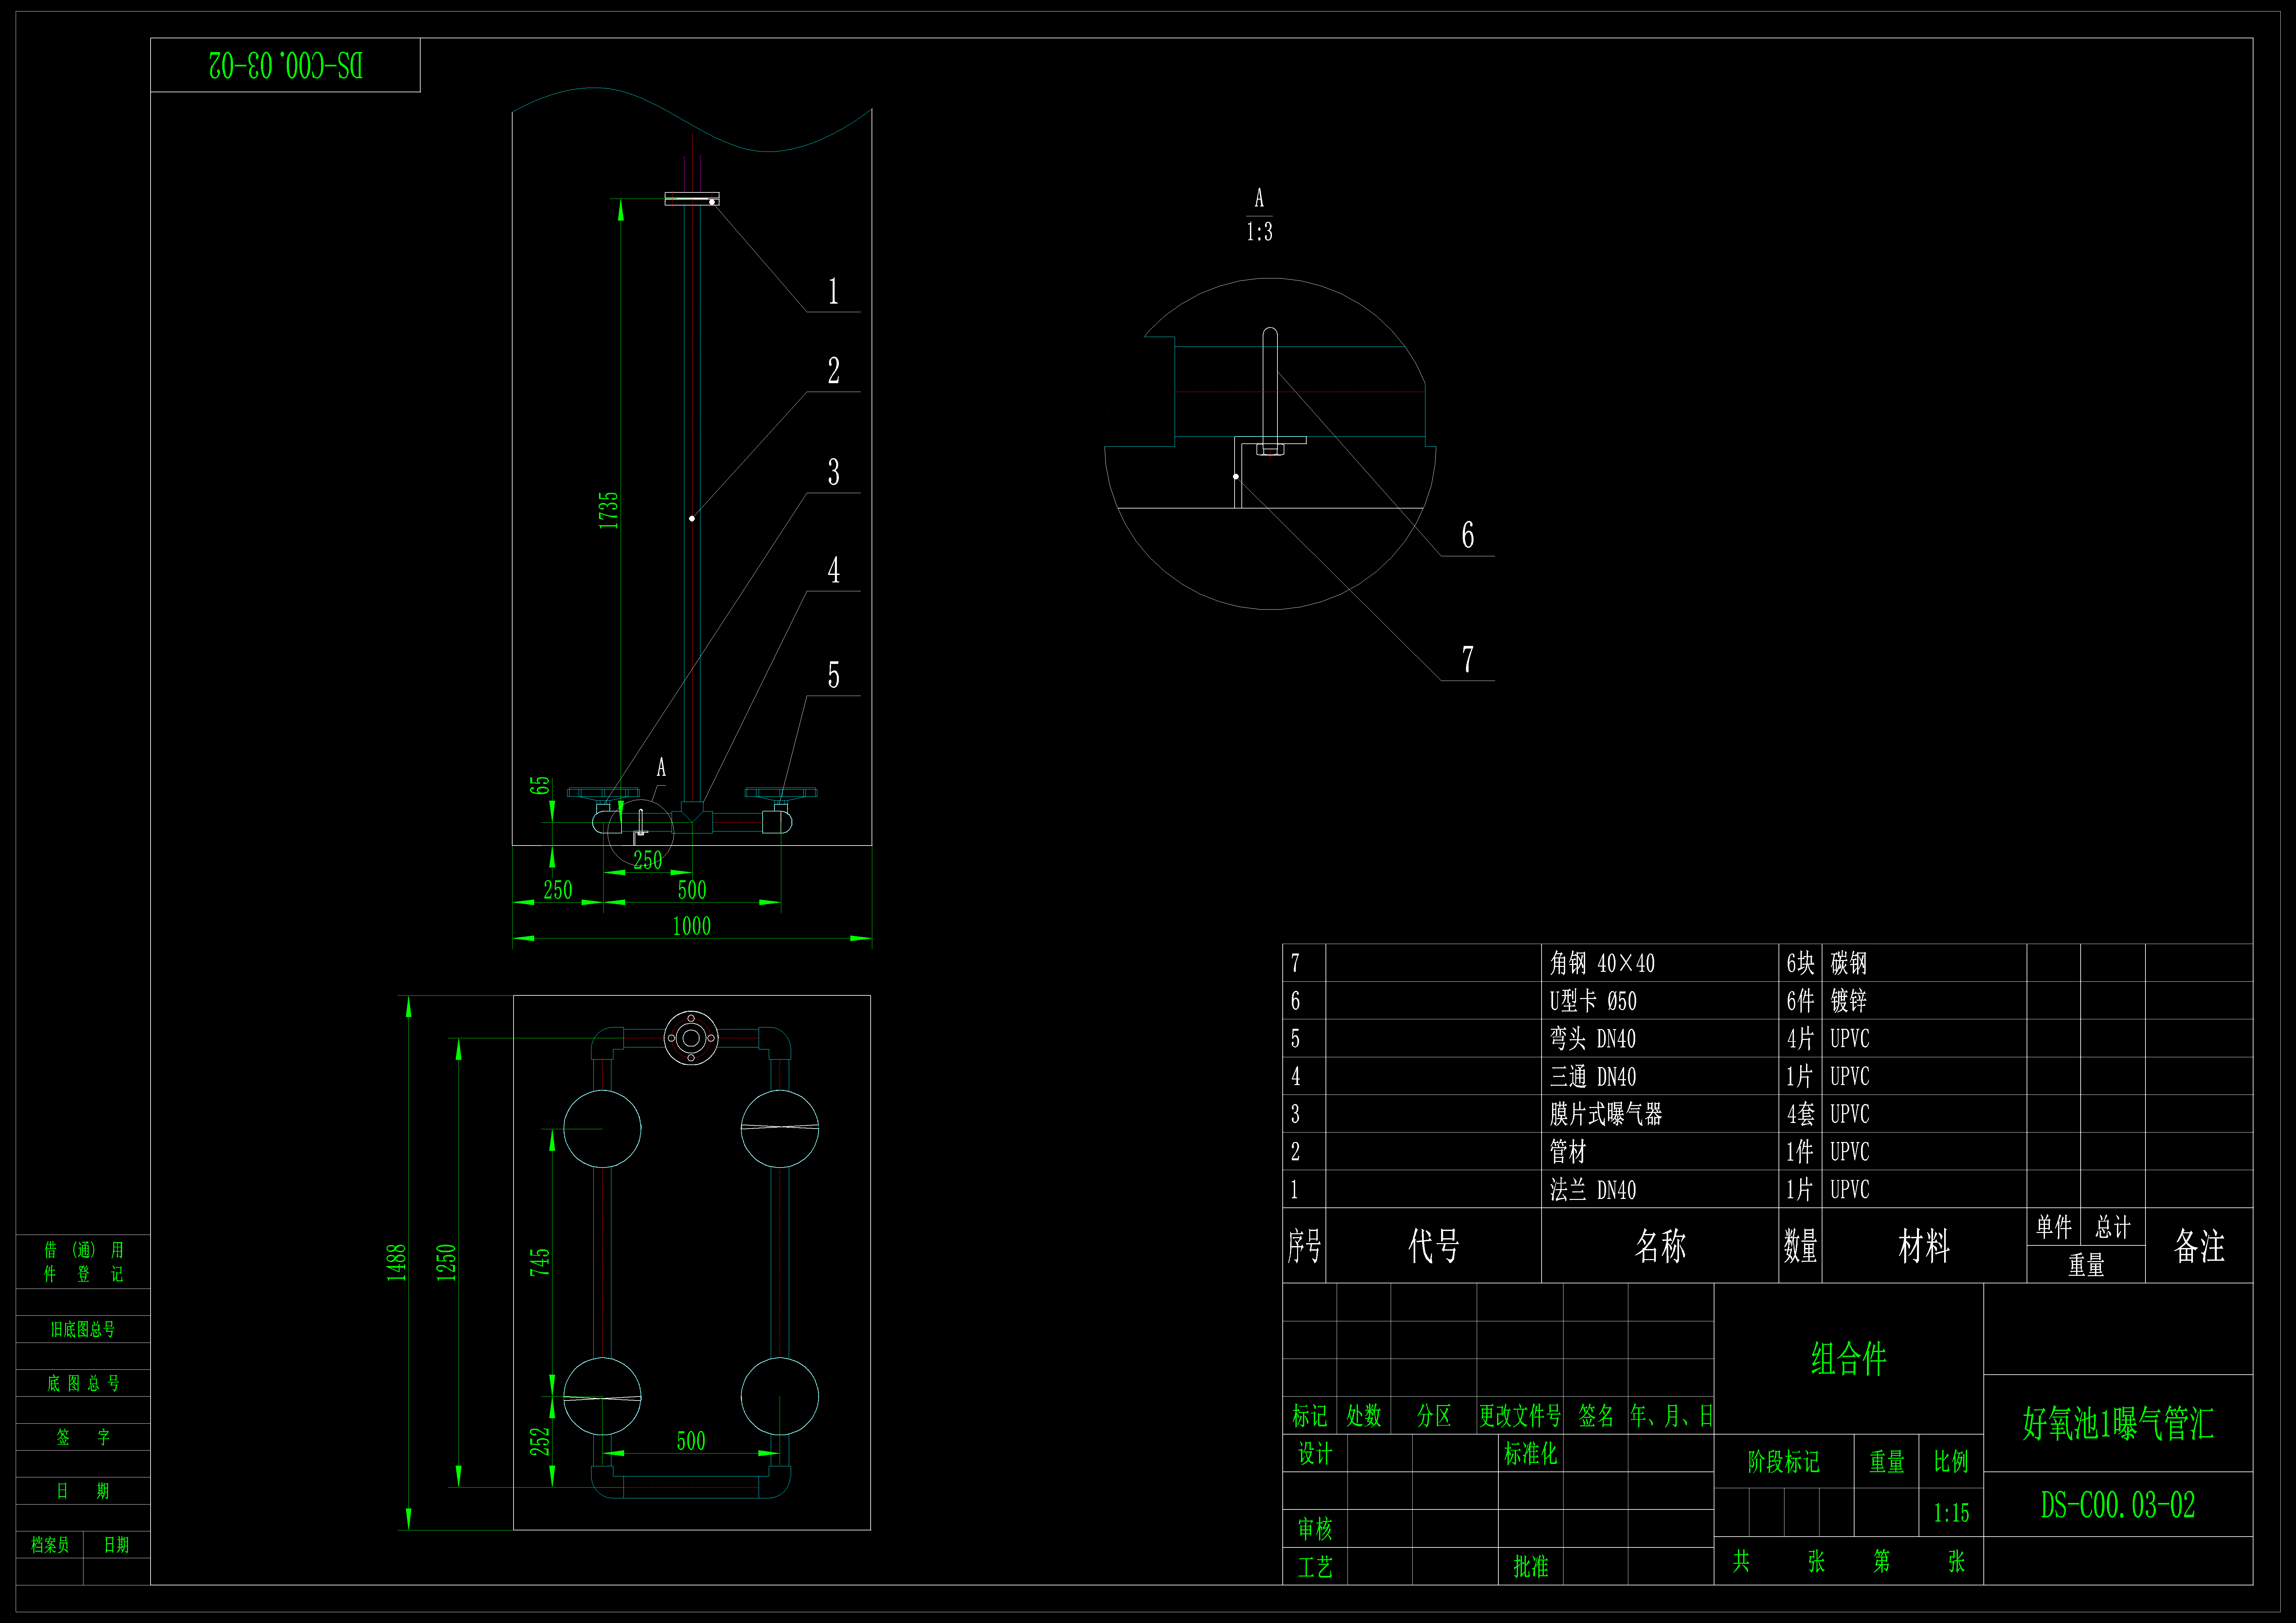Click the 阶段标记 label

1784,1462
